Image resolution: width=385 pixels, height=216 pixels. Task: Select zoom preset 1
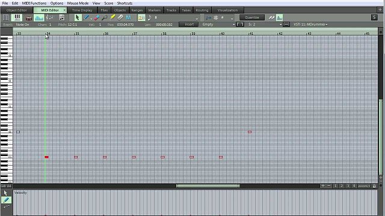point(336,186)
